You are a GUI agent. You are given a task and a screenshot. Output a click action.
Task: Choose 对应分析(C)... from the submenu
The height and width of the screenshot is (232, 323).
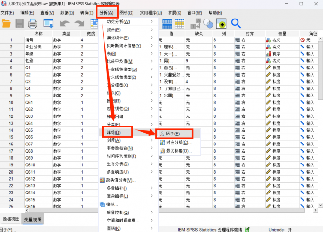point(179,142)
